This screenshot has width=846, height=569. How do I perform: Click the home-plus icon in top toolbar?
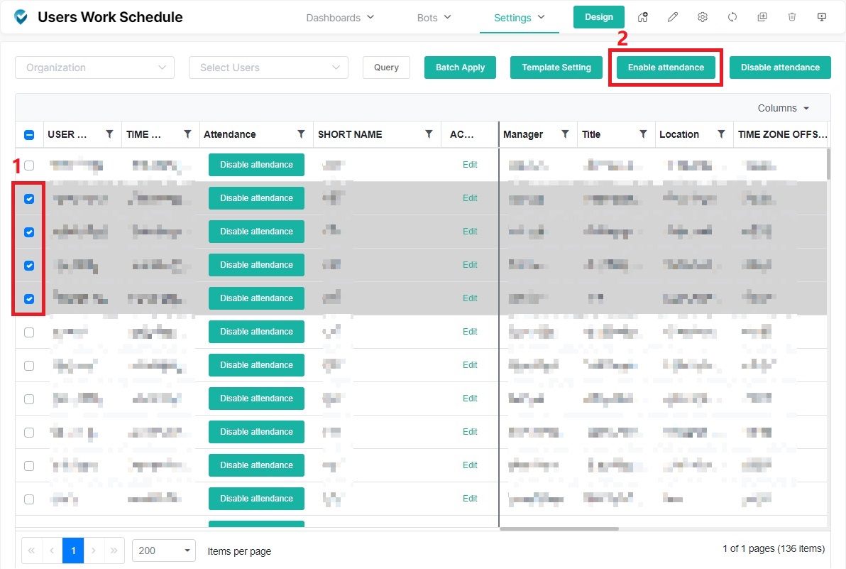(643, 18)
